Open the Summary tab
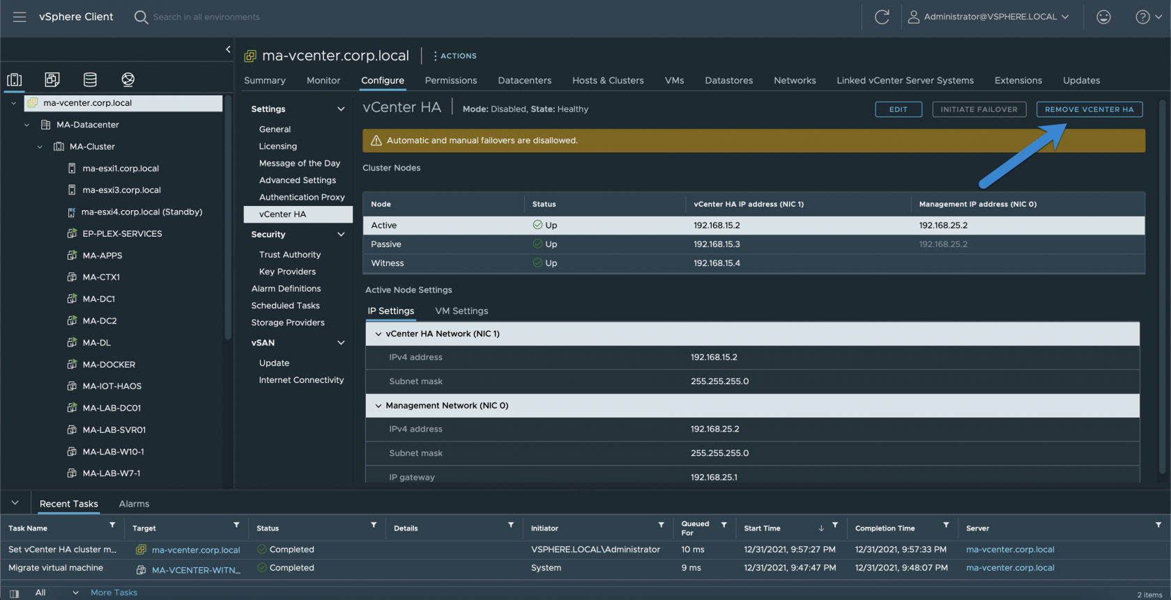This screenshot has height=600, width=1171. (x=265, y=81)
